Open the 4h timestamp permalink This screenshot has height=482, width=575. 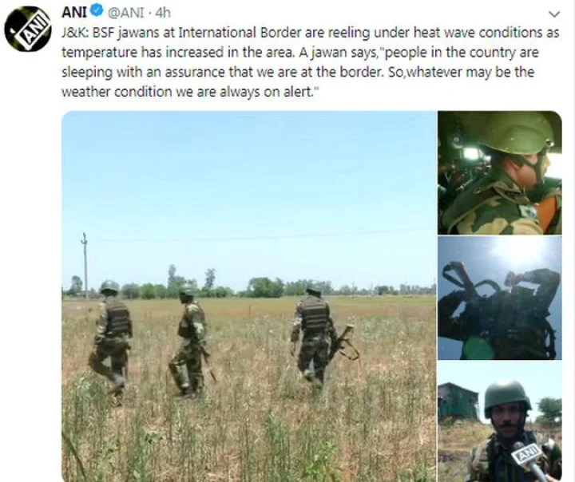tap(163, 13)
